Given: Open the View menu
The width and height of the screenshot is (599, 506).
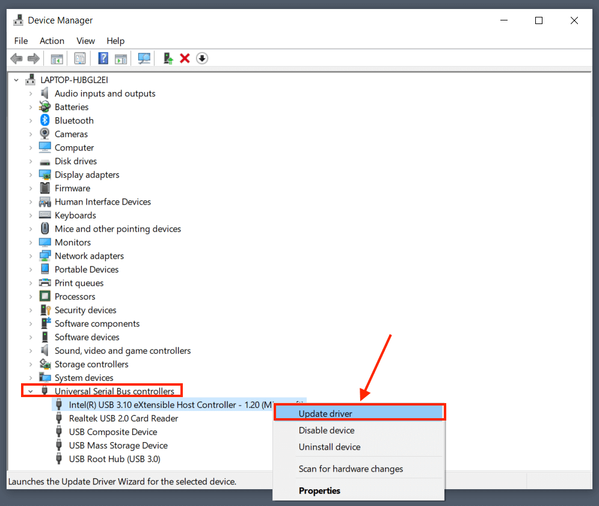Looking at the screenshot, I should tap(85, 41).
